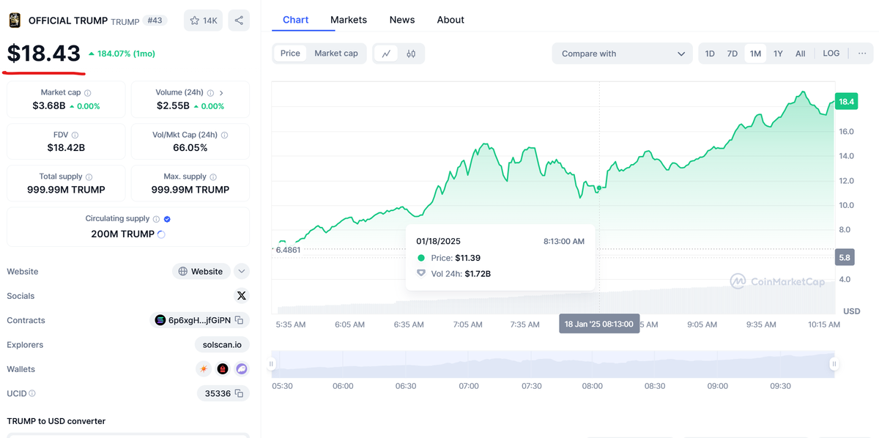The width and height of the screenshot is (879, 438).
Task: Expand the Website links chevron
Action: coord(242,272)
